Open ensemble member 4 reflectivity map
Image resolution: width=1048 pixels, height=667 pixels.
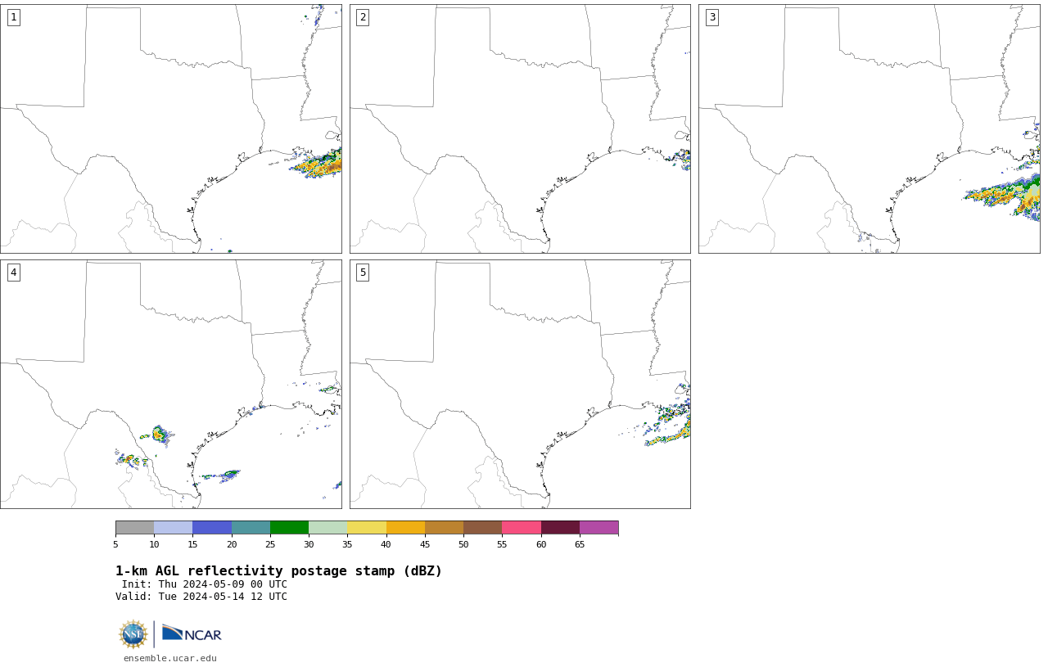click(x=171, y=384)
